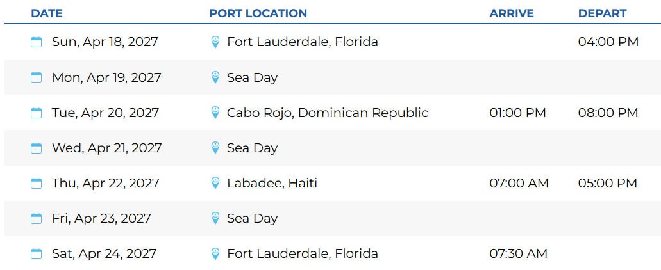661x270 pixels.
Task: Click the PORT LOCATION column header
Action: [258, 13]
